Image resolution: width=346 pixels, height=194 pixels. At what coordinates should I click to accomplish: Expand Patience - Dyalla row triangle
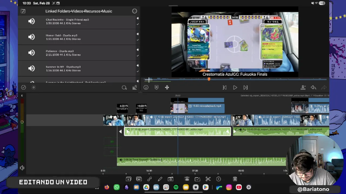pyautogui.click(x=138, y=50)
